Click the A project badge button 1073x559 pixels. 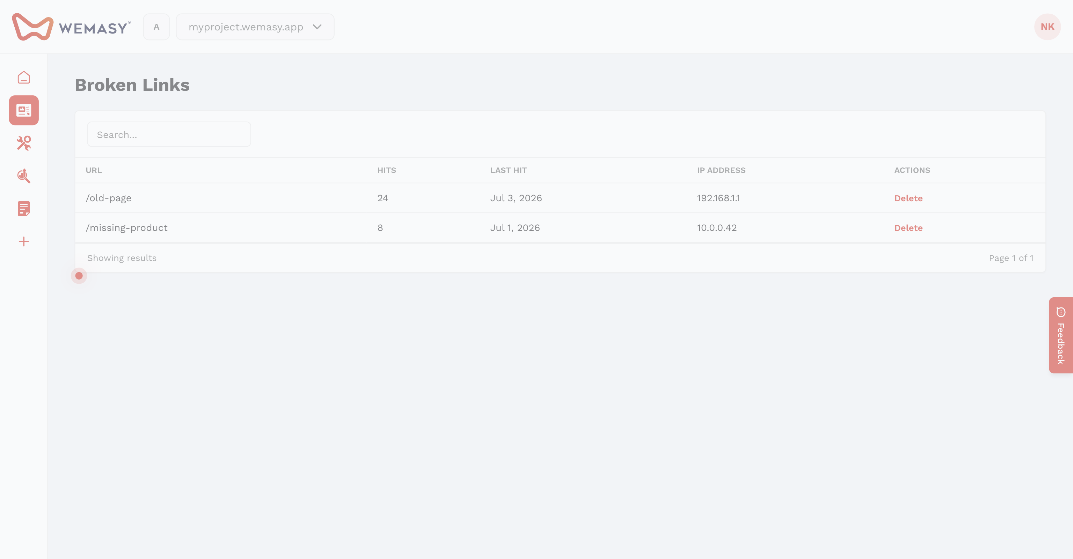[x=156, y=27]
